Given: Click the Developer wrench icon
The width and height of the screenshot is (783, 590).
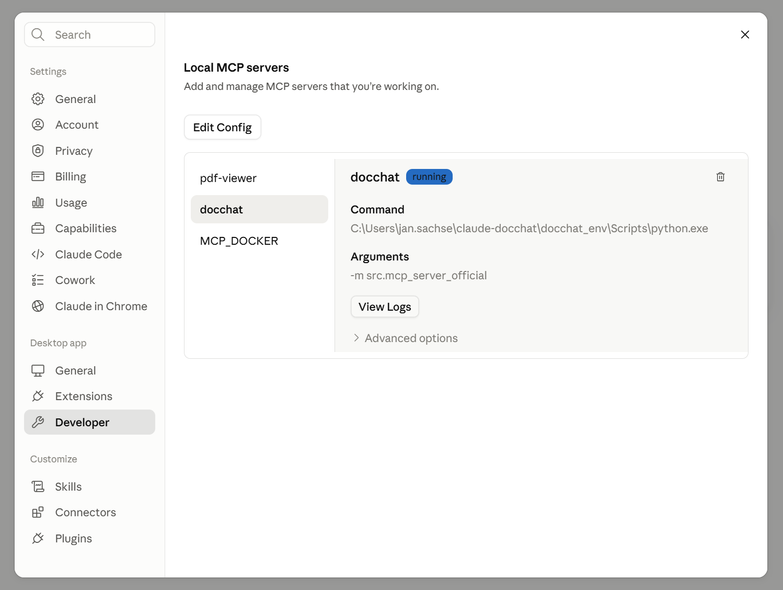Looking at the screenshot, I should pos(38,422).
